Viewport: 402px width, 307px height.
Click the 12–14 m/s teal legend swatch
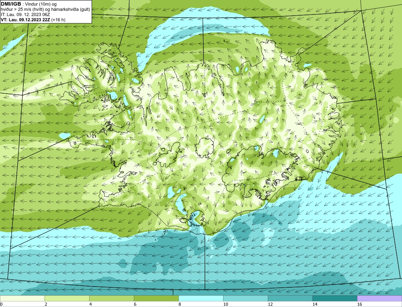coord(290,298)
